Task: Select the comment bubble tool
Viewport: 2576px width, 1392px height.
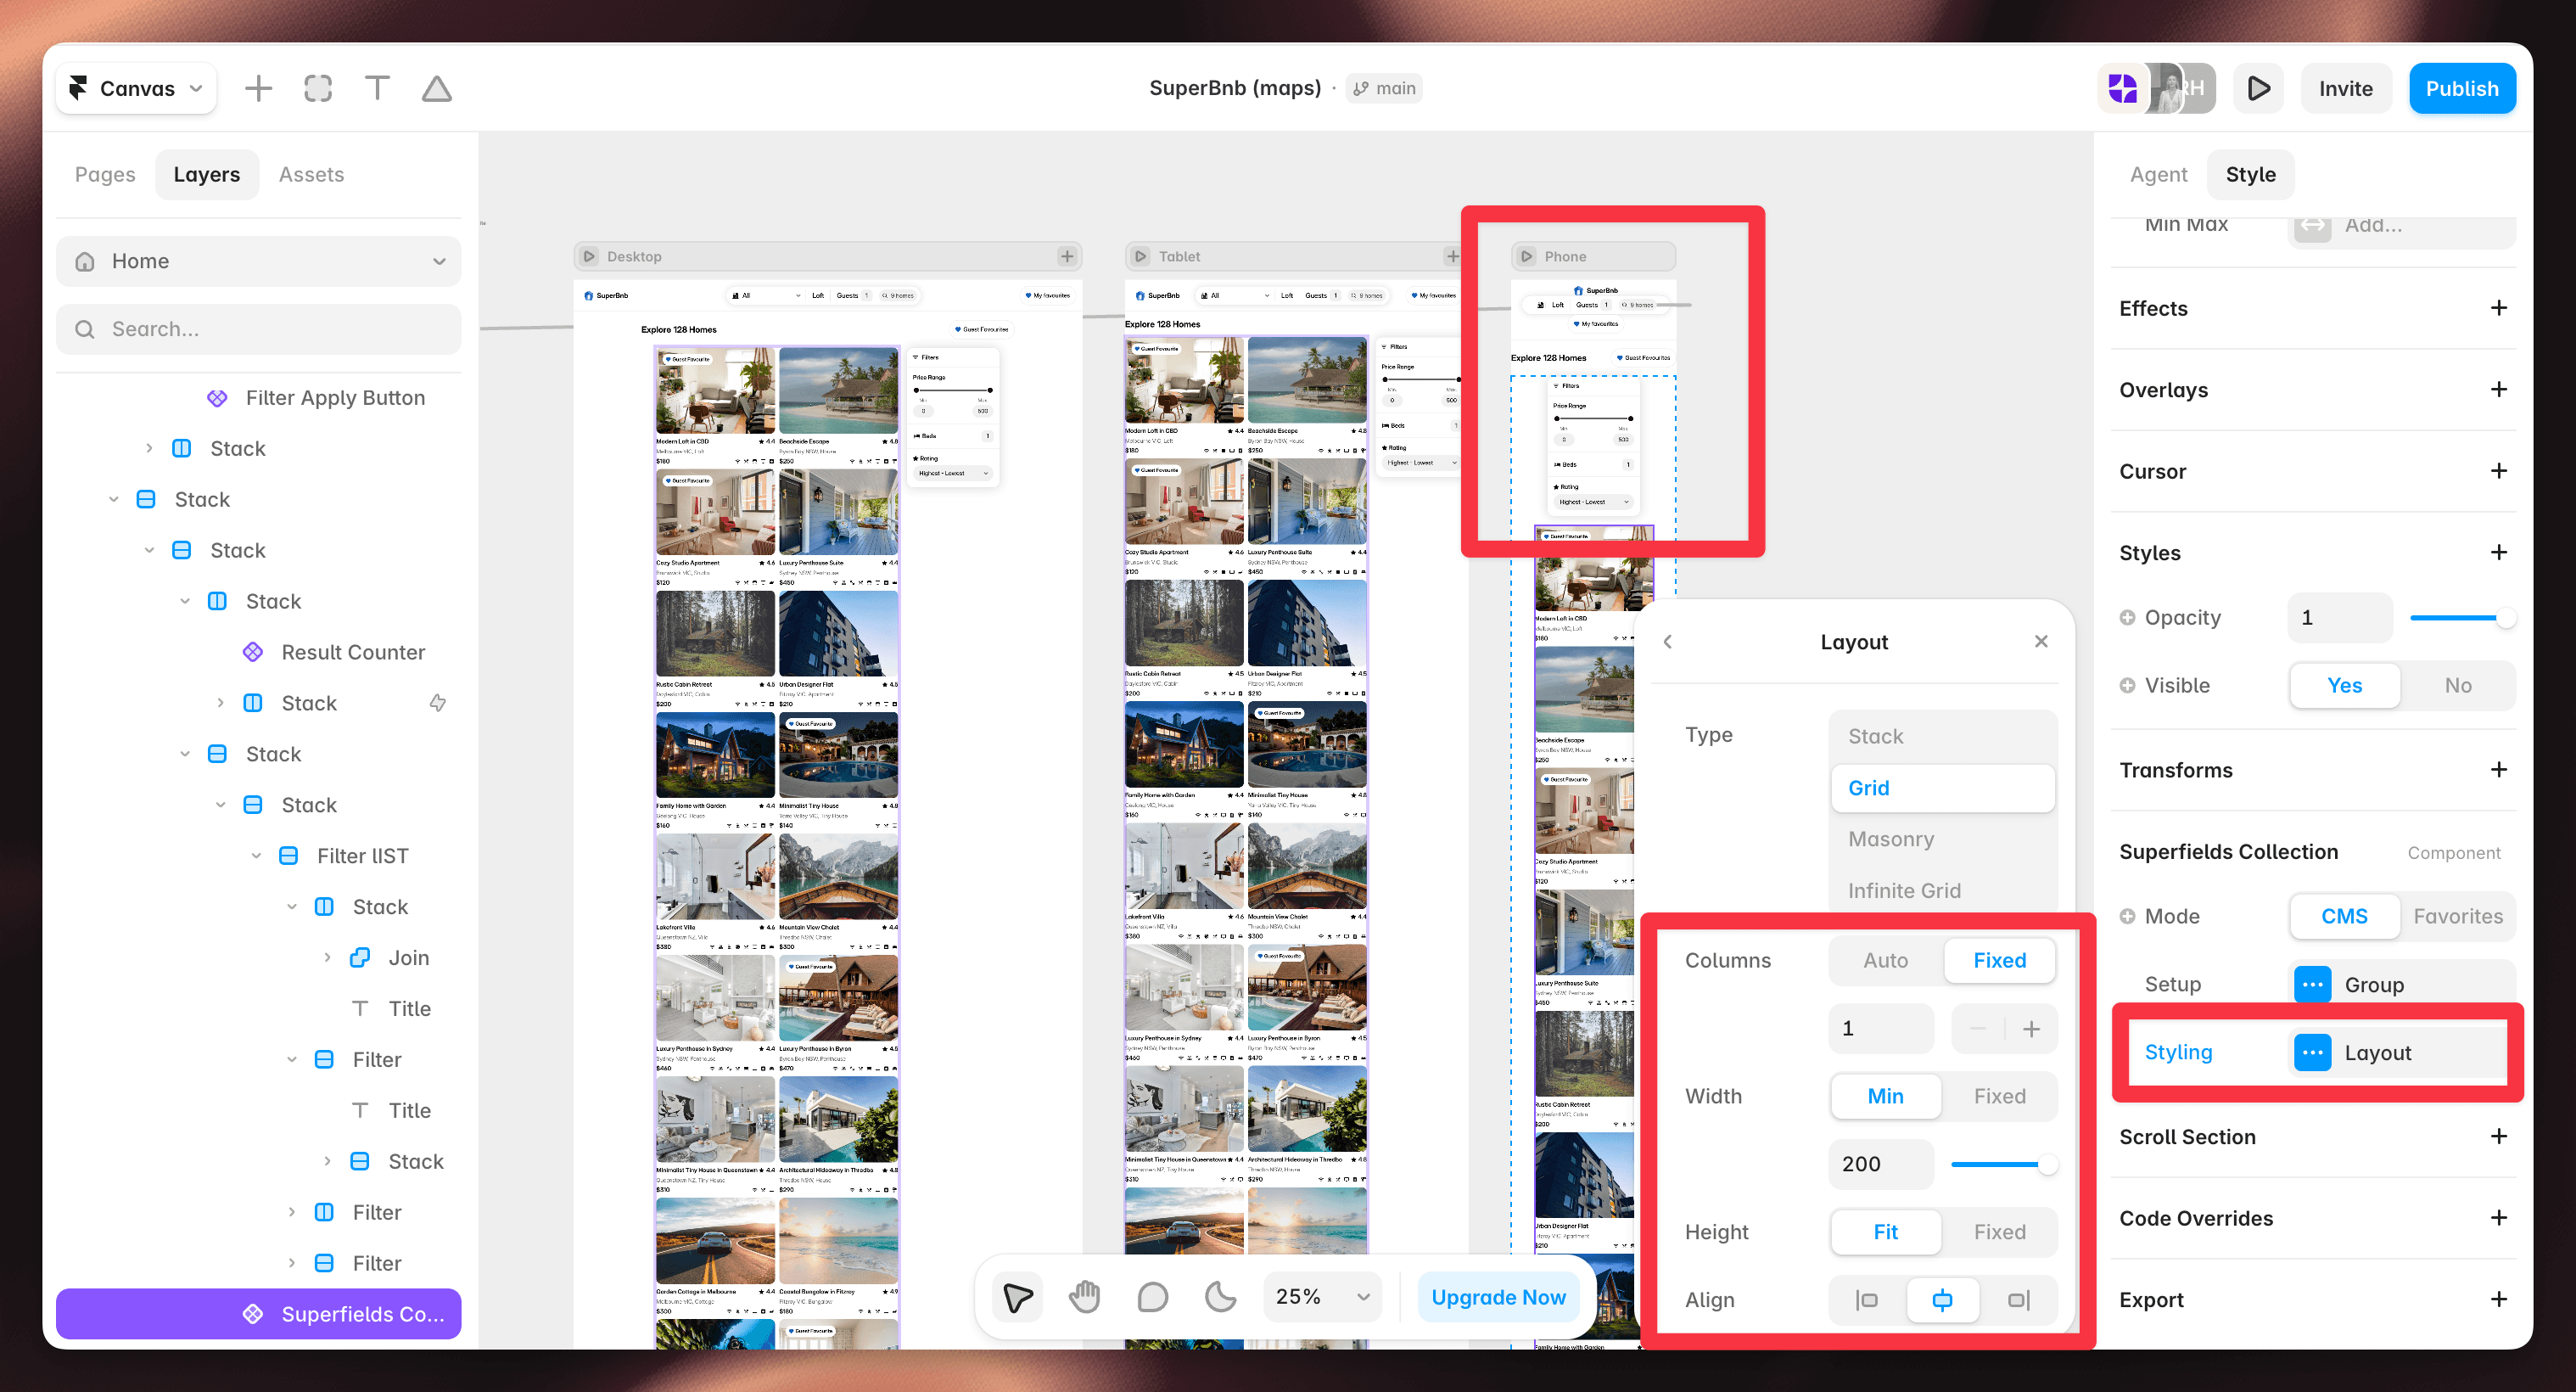Action: pyautogui.click(x=1153, y=1297)
